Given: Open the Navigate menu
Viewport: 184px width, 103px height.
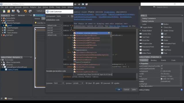Looking at the screenshot, I should [18, 7].
